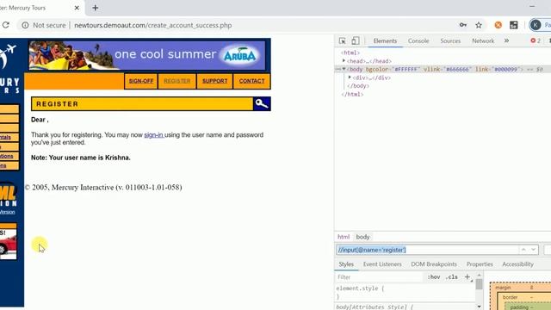This screenshot has height=310, width=551.
Task: Click into the XPath search field
Action: pos(427,250)
